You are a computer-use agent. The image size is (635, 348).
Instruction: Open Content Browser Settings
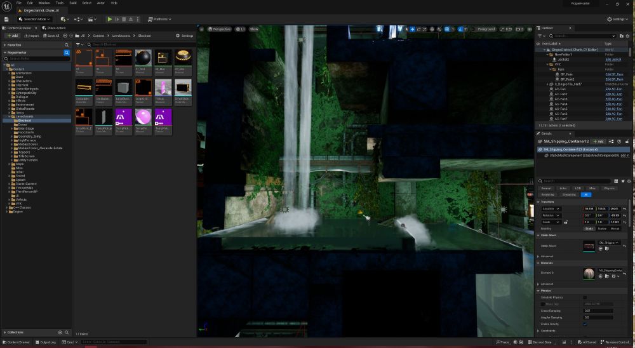[x=185, y=36]
